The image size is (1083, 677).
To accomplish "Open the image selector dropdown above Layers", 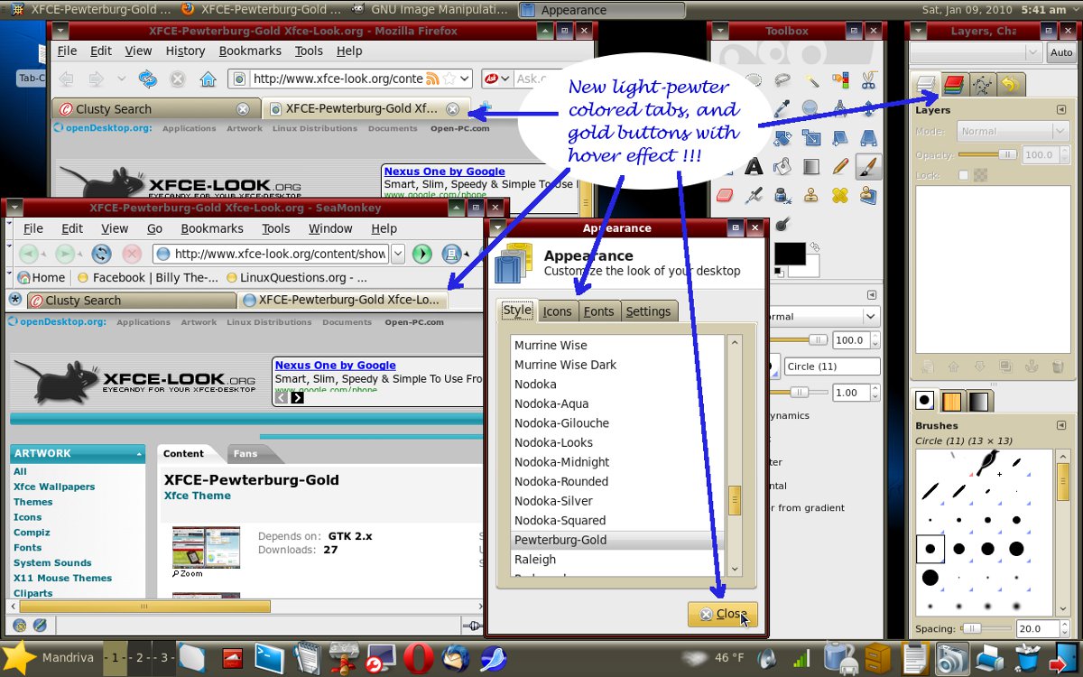I will 977,53.
